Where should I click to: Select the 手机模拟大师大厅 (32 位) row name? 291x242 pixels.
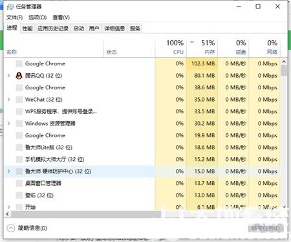point(54,159)
